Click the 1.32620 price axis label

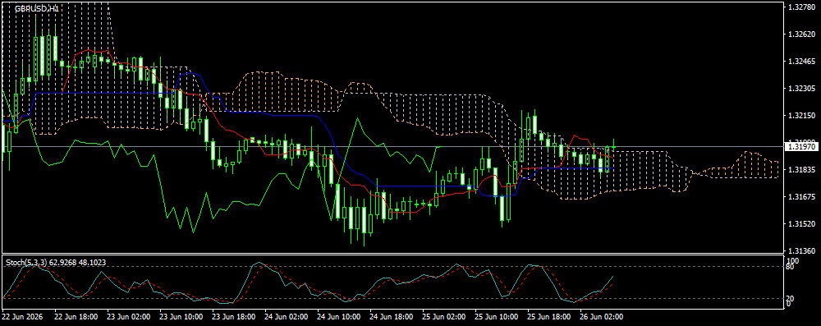(x=800, y=34)
